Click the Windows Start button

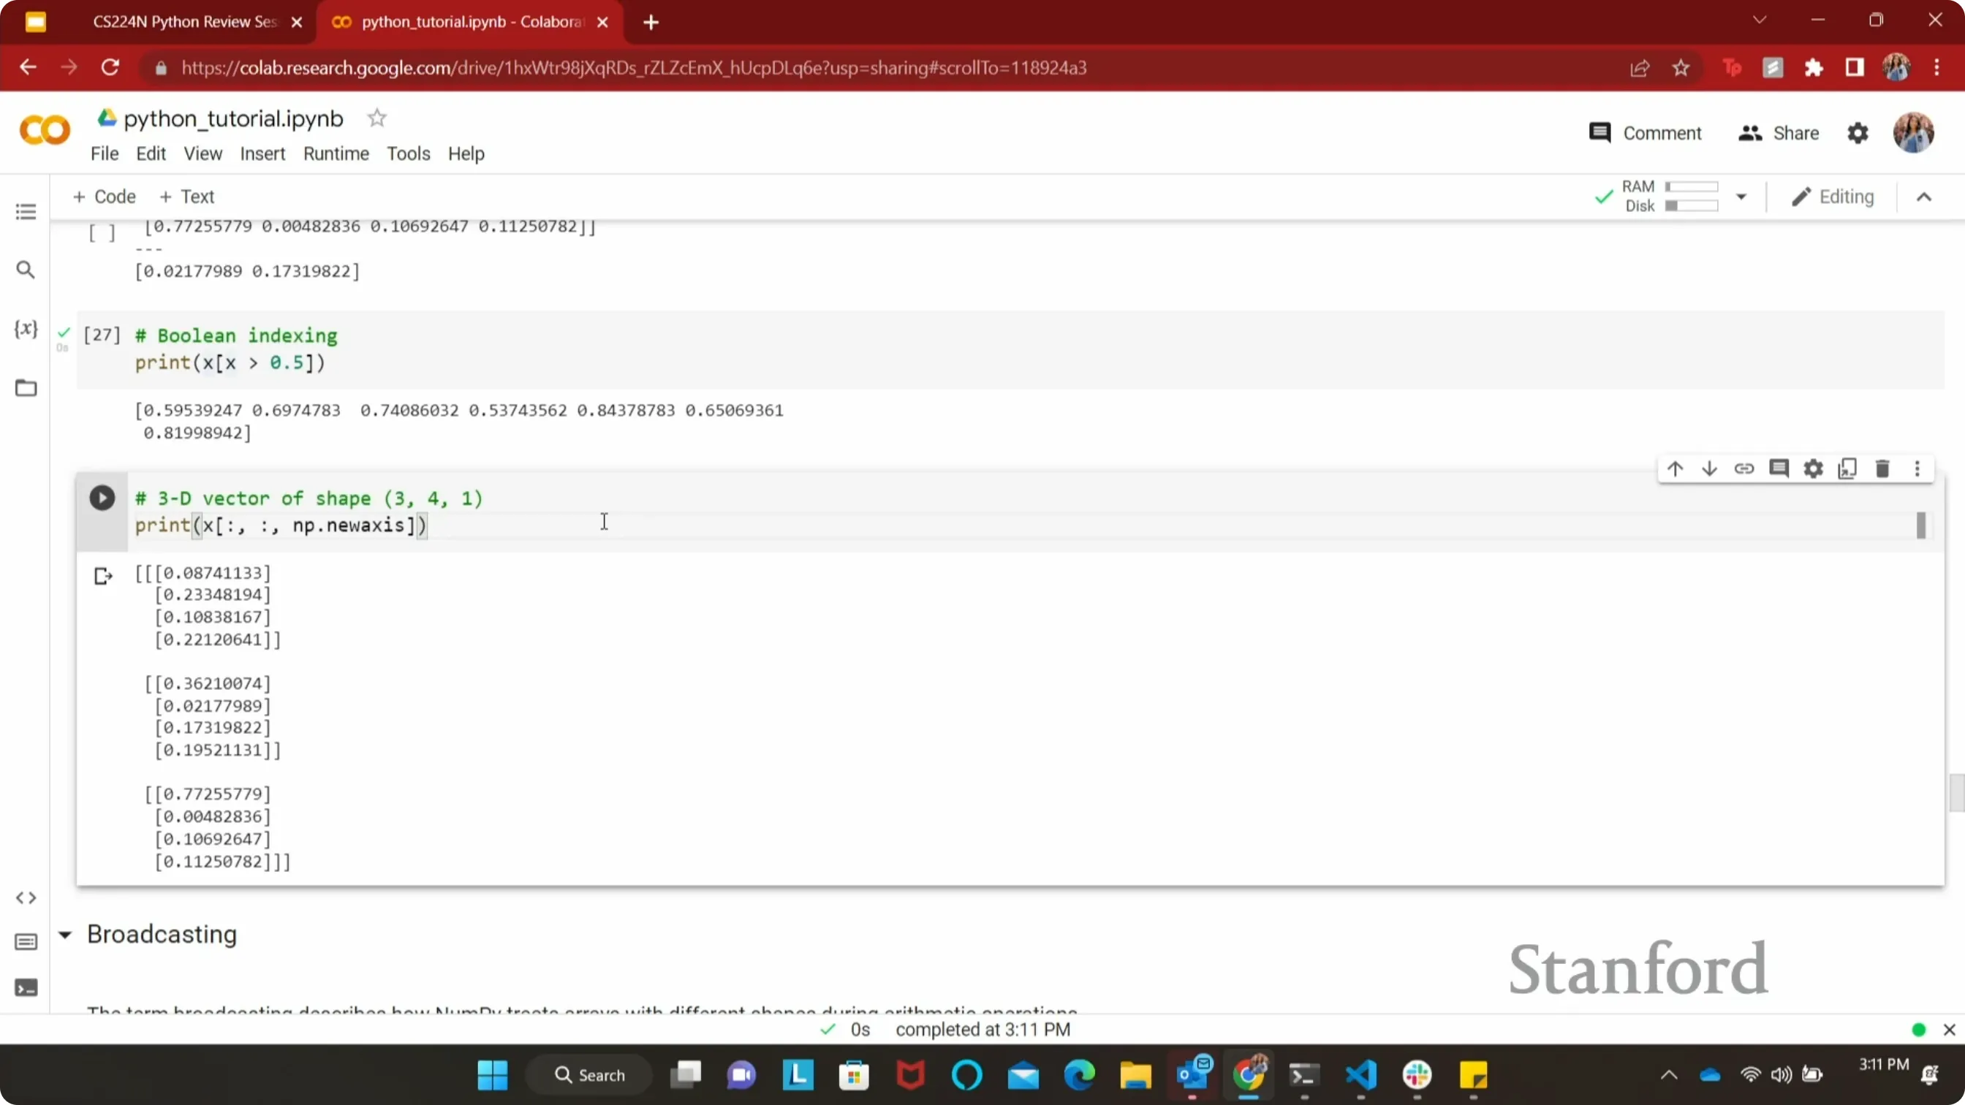[x=492, y=1075]
